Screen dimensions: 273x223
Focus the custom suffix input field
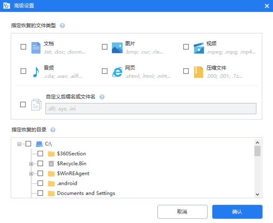[151, 109]
